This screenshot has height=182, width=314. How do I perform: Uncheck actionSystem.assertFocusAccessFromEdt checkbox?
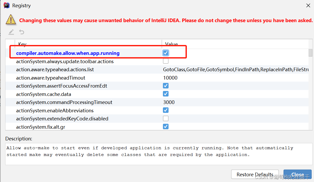click(x=166, y=86)
